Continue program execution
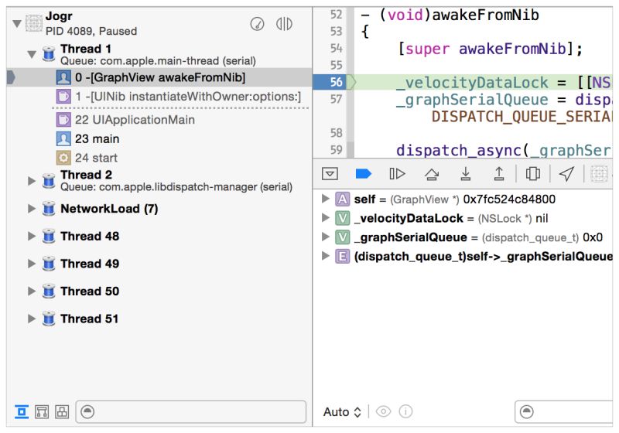This screenshot has height=433, width=619. (x=397, y=173)
